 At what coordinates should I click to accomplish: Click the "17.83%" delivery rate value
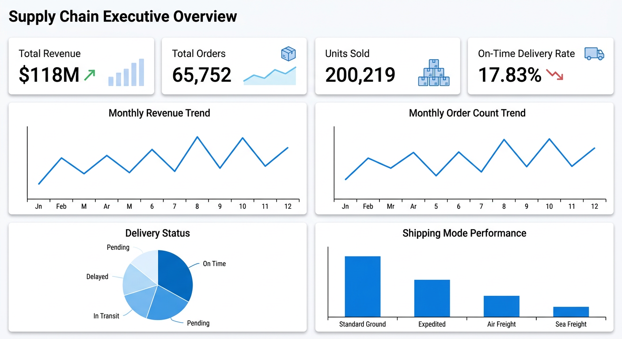click(x=510, y=75)
